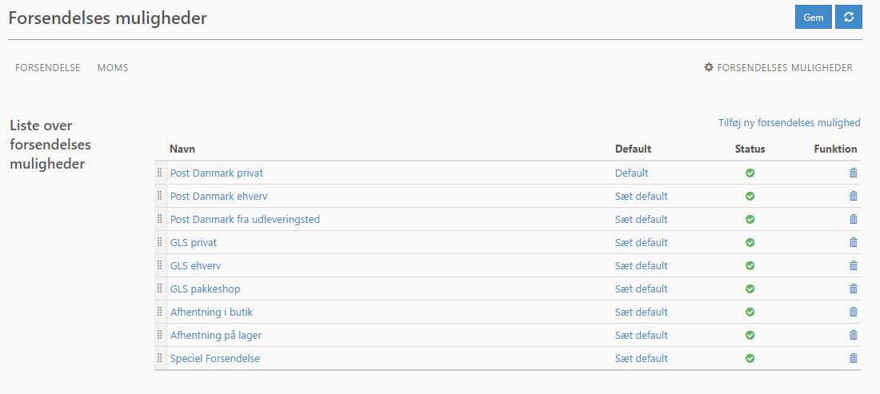This screenshot has height=394, width=880.
Task: Click Sæt default for Afhentning i butik
Action: (x=642, y=312)
